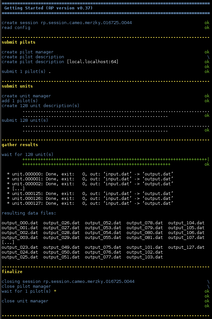
Task: Select session ID rp.session.cameo.merzky.016725.0044 in create session line
Action: click(86, 22)
